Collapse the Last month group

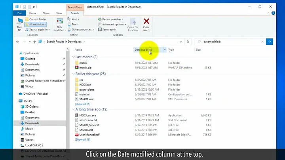click(x=73, y=57)
